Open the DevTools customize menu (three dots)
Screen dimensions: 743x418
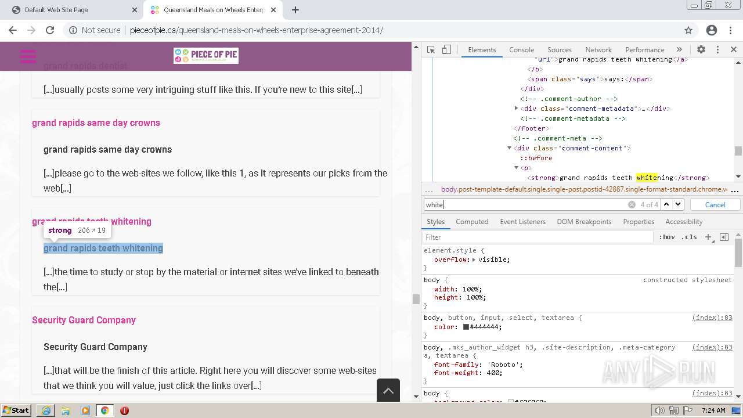[x=717, y=50]
